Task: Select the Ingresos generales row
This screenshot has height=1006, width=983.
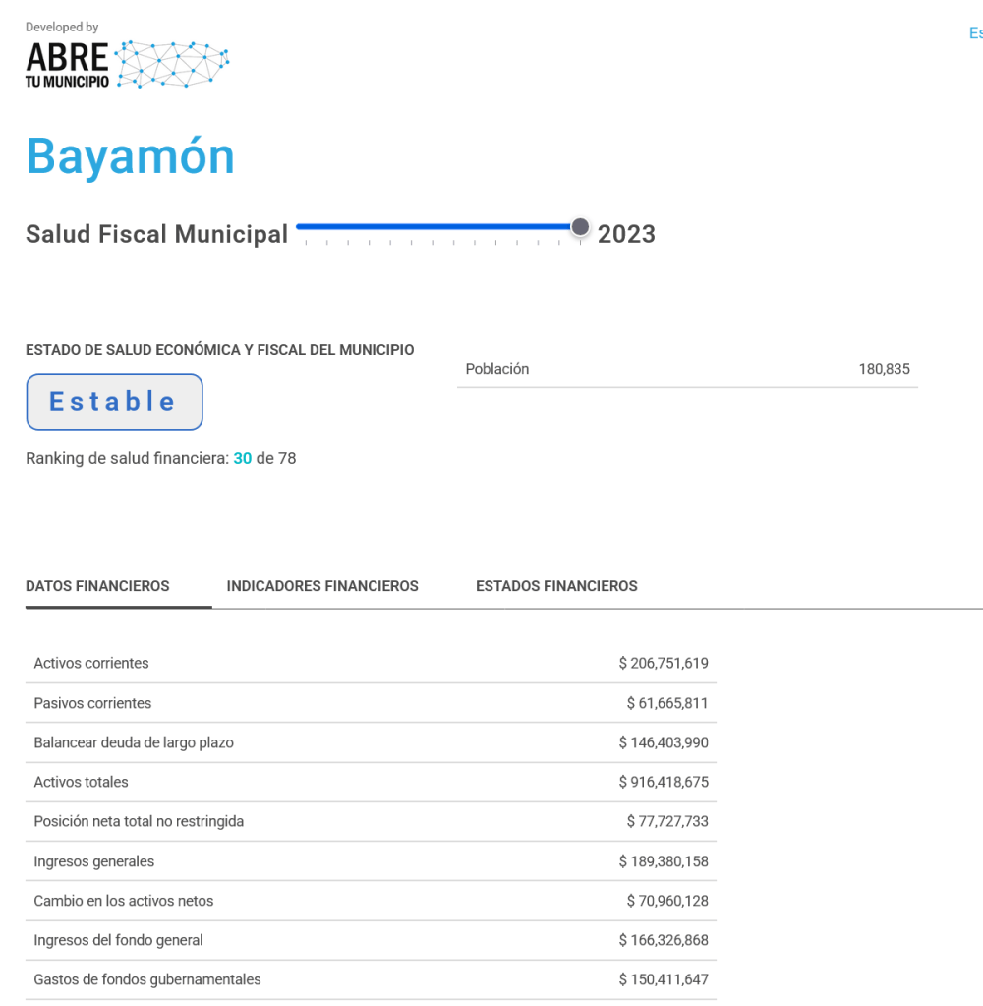Action: pos(371,861)
